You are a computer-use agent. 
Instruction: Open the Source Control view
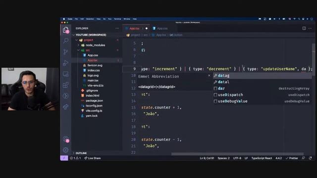(66, 52)
